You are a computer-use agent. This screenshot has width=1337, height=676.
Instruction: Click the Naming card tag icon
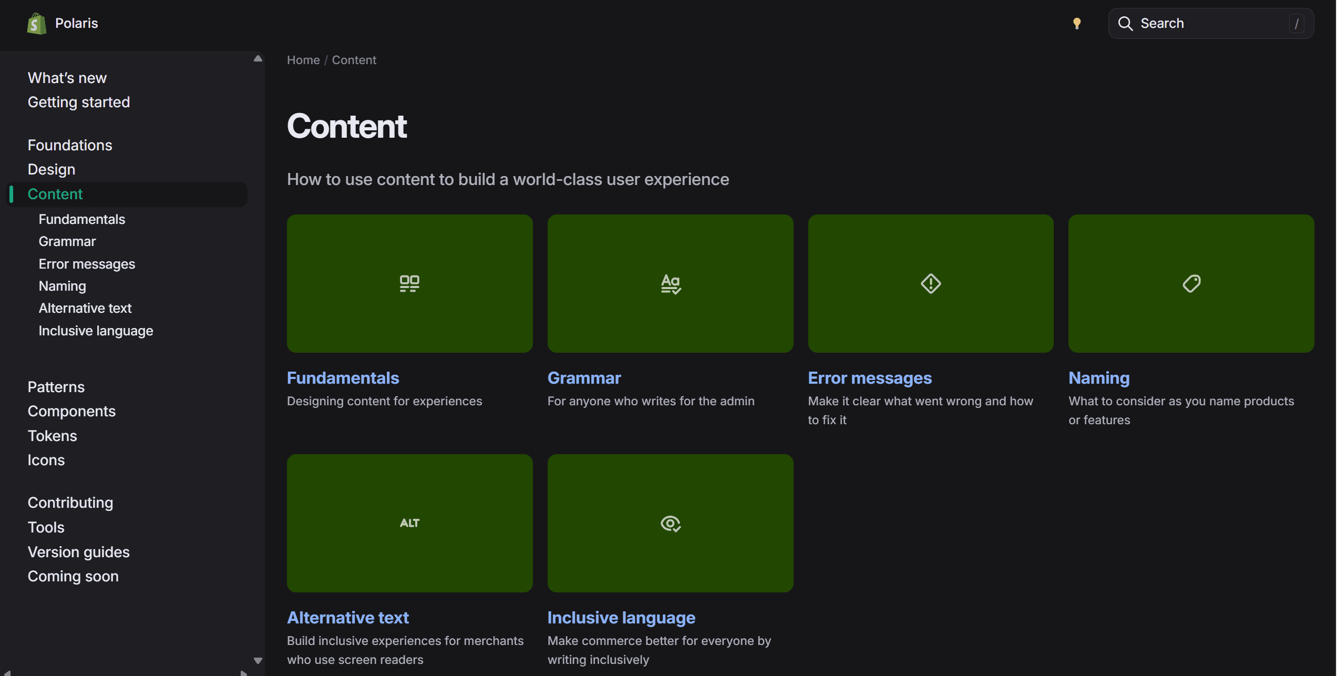[1191, 283]
